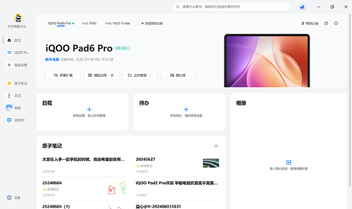Click the drawing thumbnail of note 20240604
This screenshot has height=209, width=352.
pos(117,188)
